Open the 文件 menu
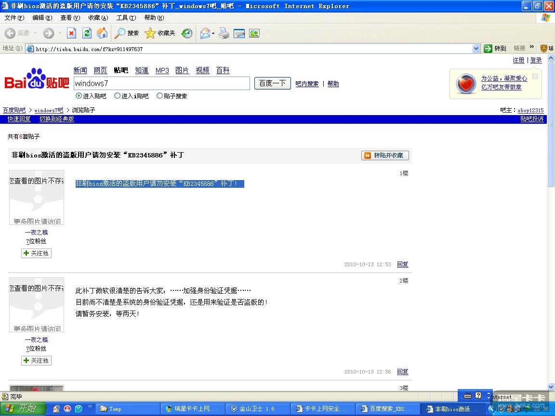 [14, 18]
